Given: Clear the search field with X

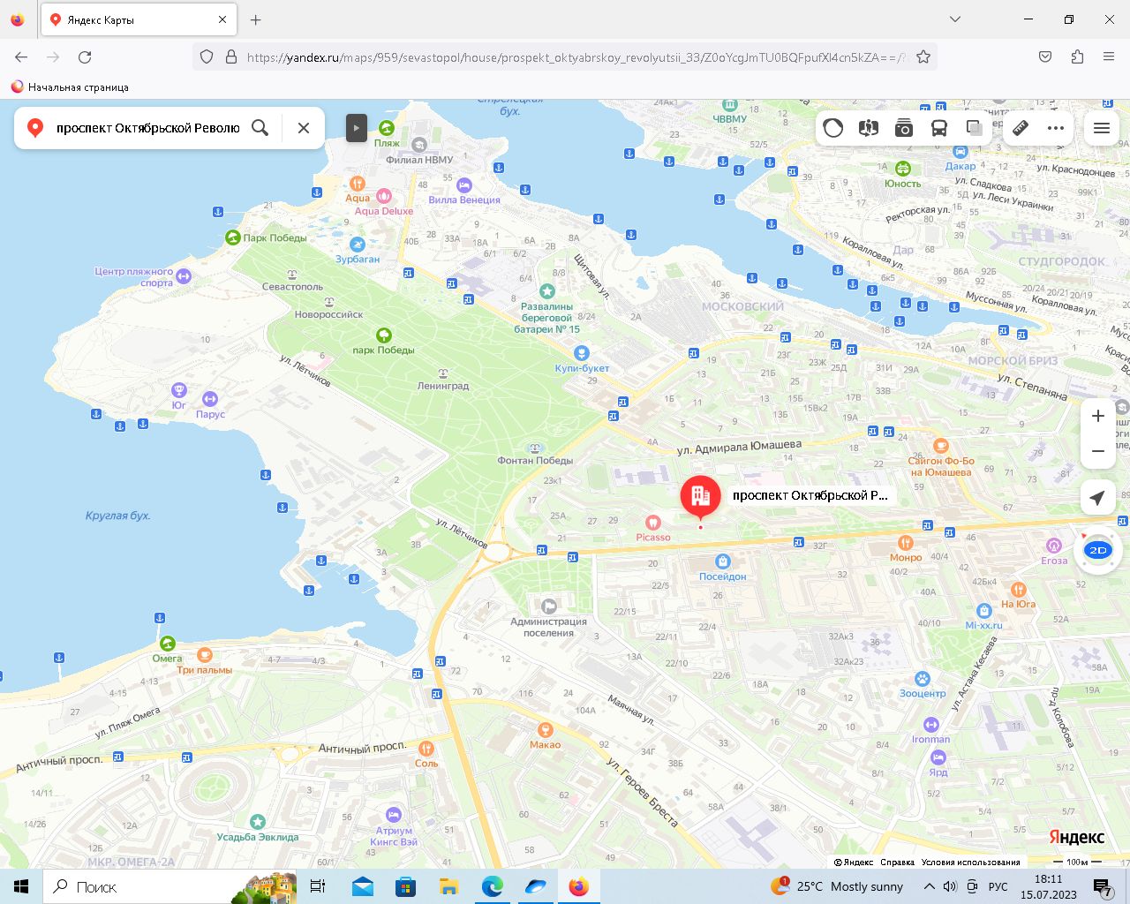Looking at the screenshot, I should [304, 128].
